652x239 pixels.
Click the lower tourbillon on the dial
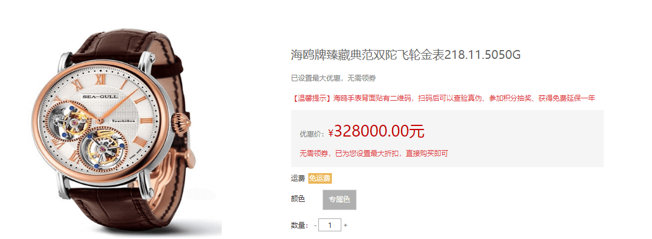click(x=101, y=149)
